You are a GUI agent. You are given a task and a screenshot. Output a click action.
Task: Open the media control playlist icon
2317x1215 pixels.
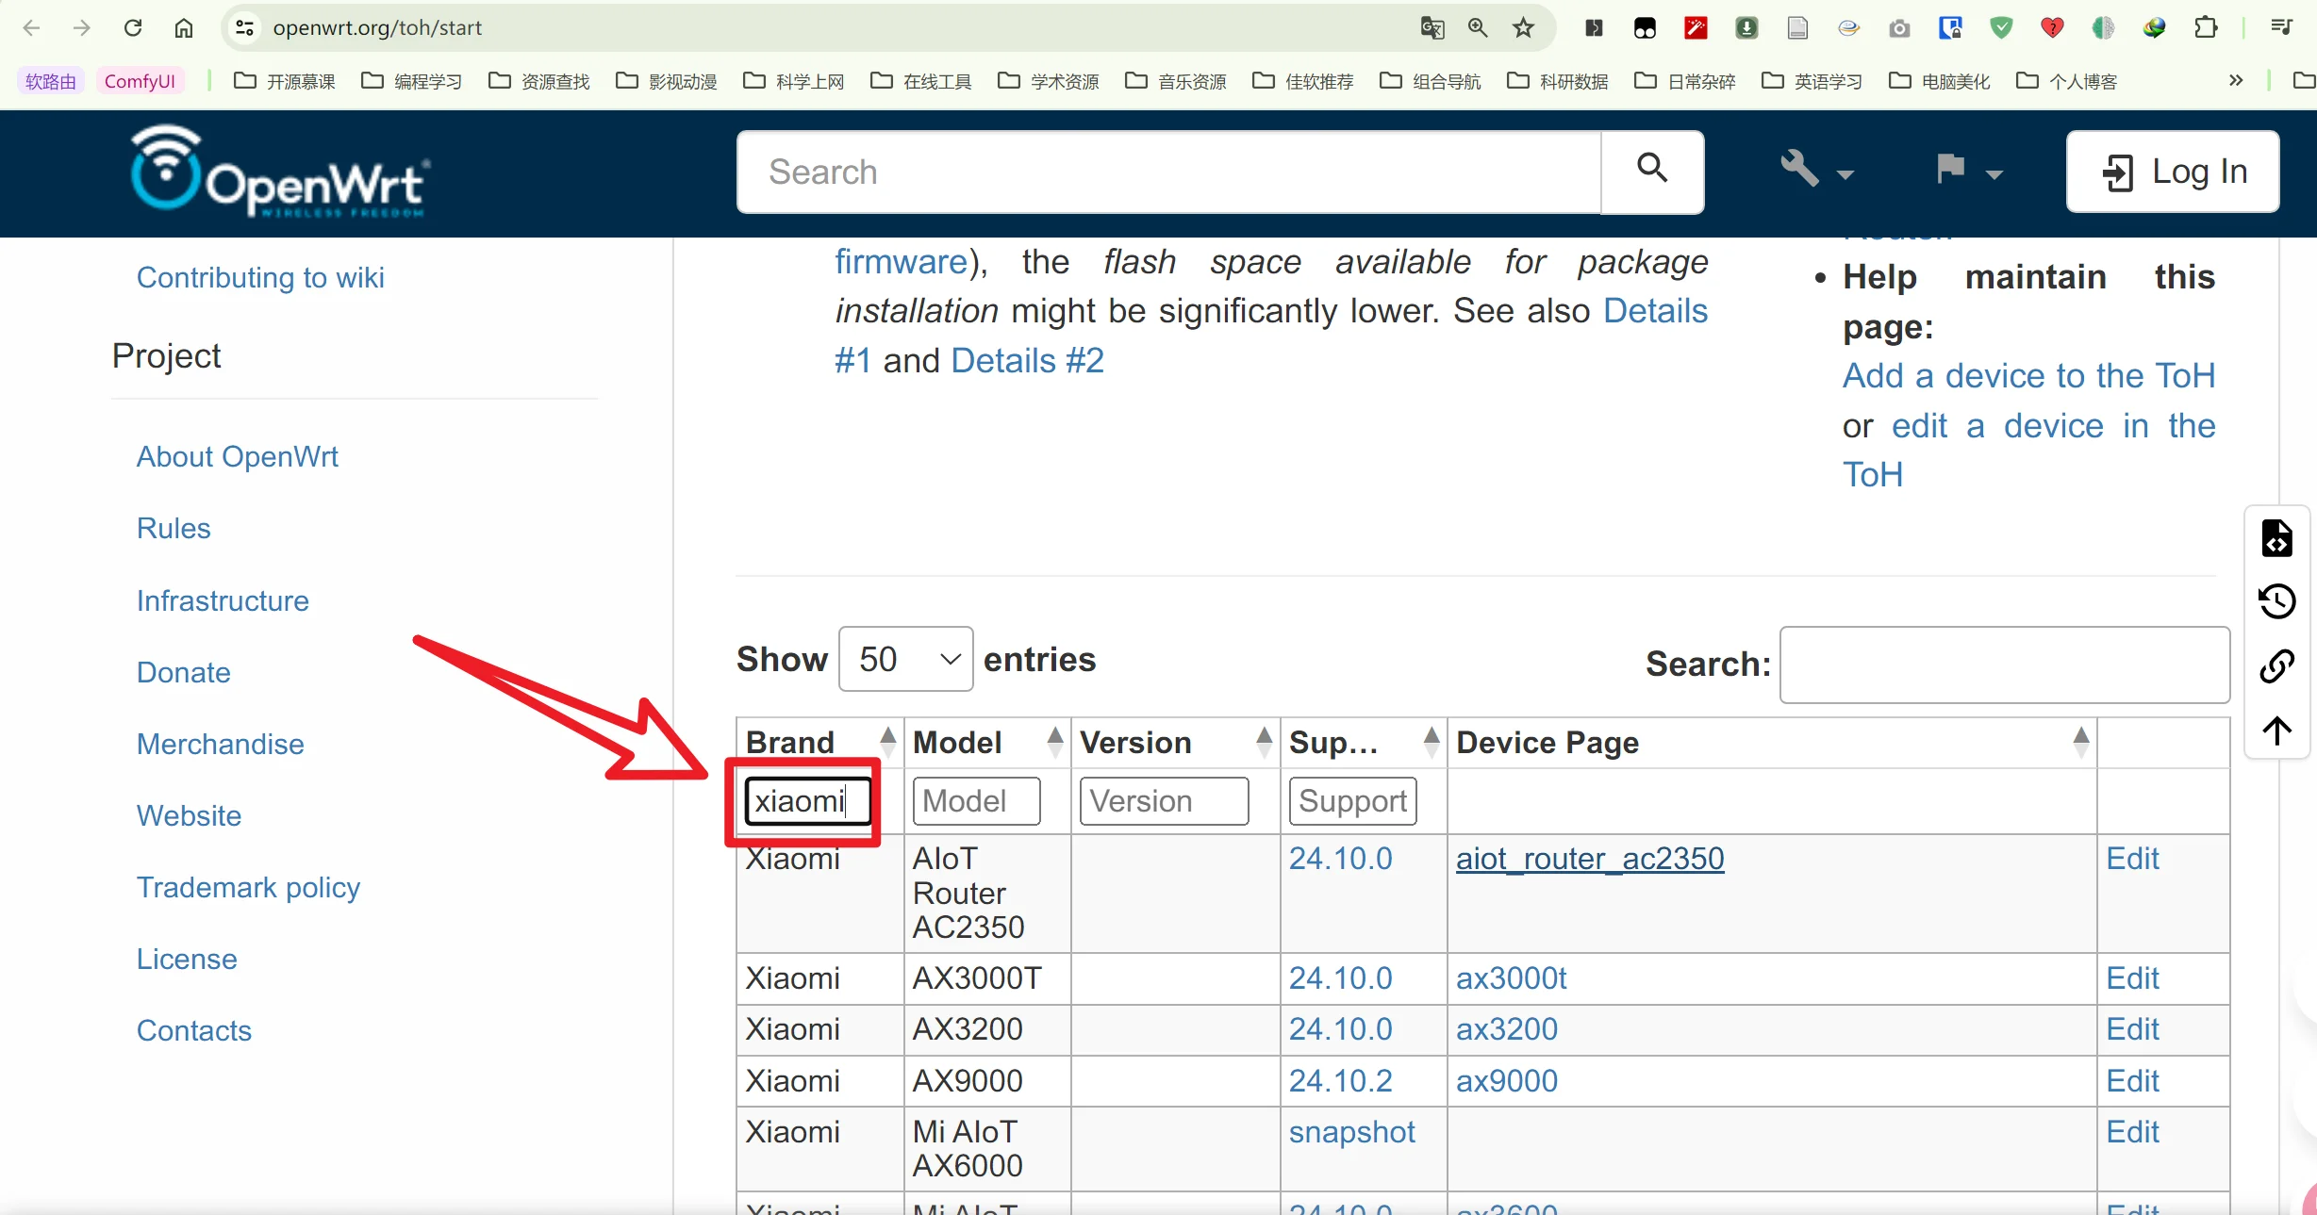(x=2281, y=27)
